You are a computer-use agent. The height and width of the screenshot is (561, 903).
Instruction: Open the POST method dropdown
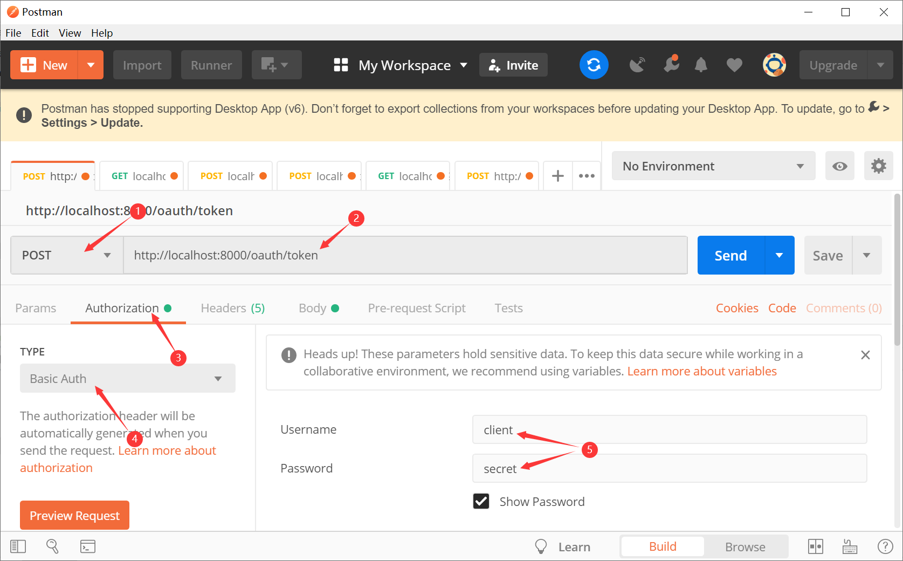67,255
